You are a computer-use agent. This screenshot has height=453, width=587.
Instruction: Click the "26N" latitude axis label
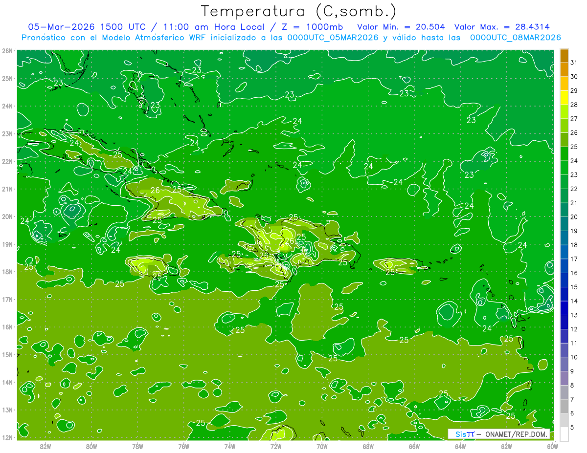[7, 51]
